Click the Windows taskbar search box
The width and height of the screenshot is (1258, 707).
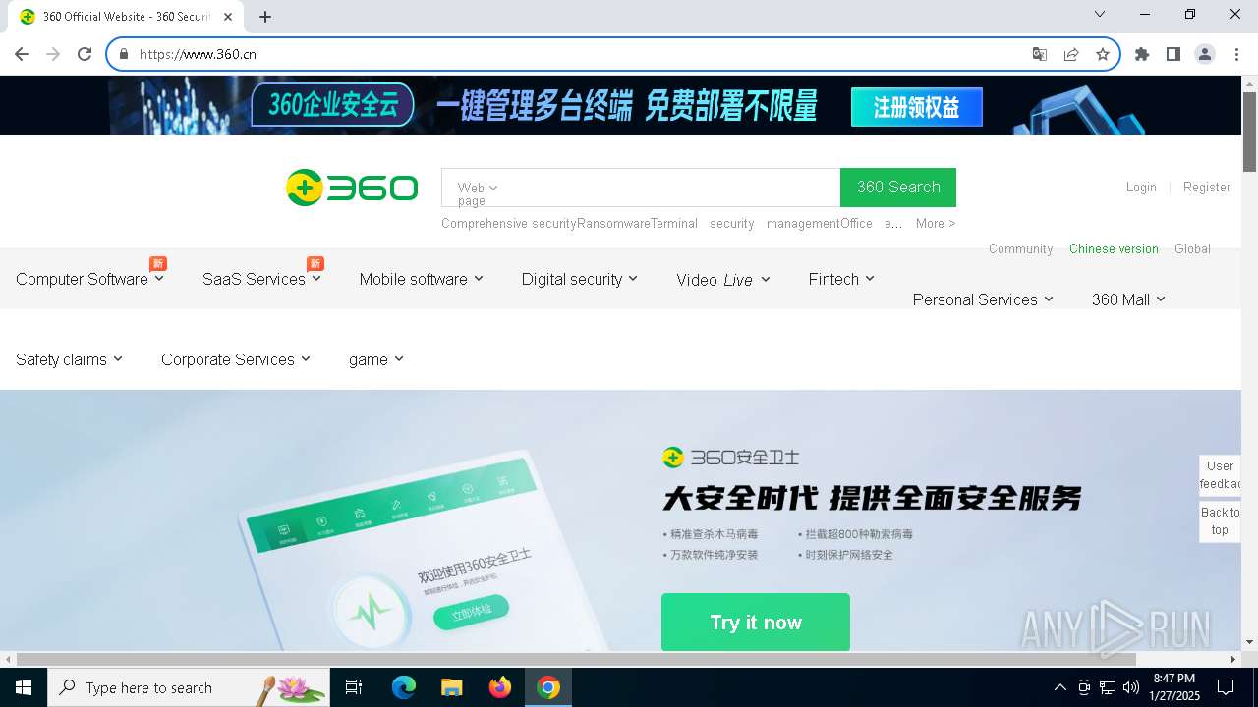(x=189, y=687)
